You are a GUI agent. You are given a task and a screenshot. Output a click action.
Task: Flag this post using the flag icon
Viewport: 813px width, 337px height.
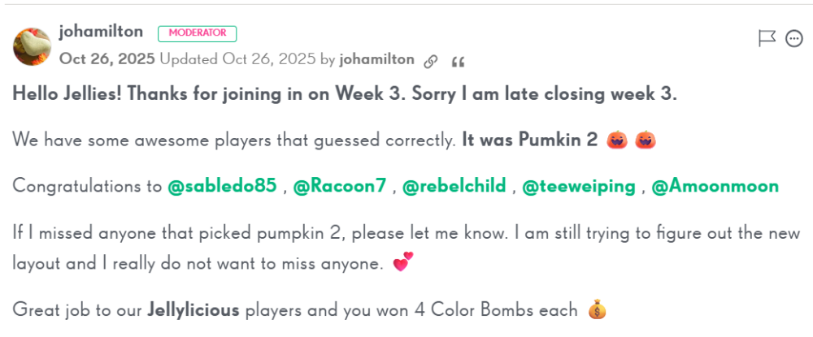pos(767,38)
